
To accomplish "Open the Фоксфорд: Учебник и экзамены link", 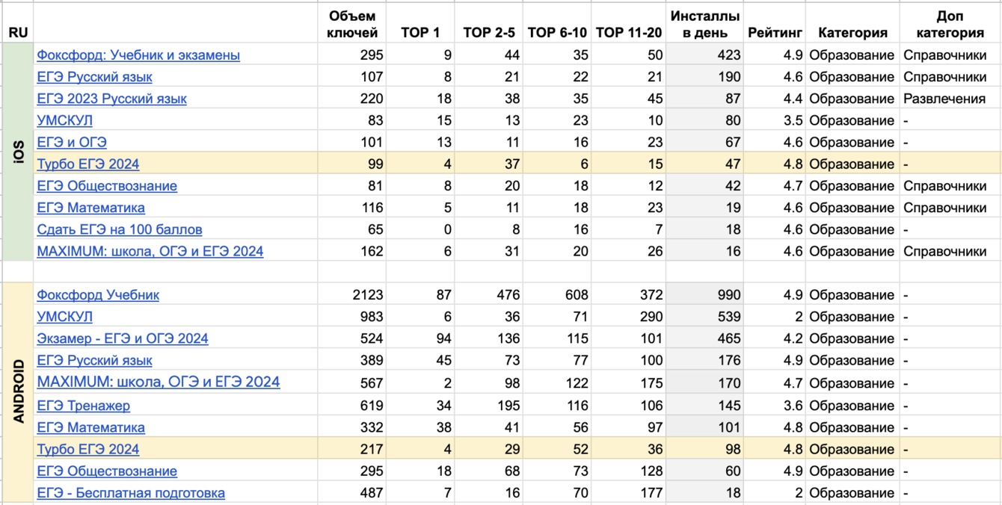I will point(138,55).
